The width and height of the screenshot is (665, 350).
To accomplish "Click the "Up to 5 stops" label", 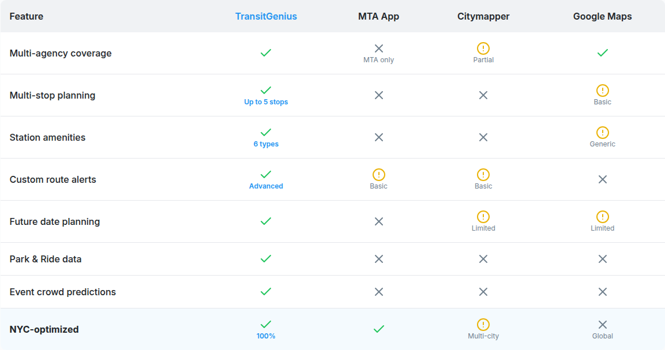I will [266, 102].
